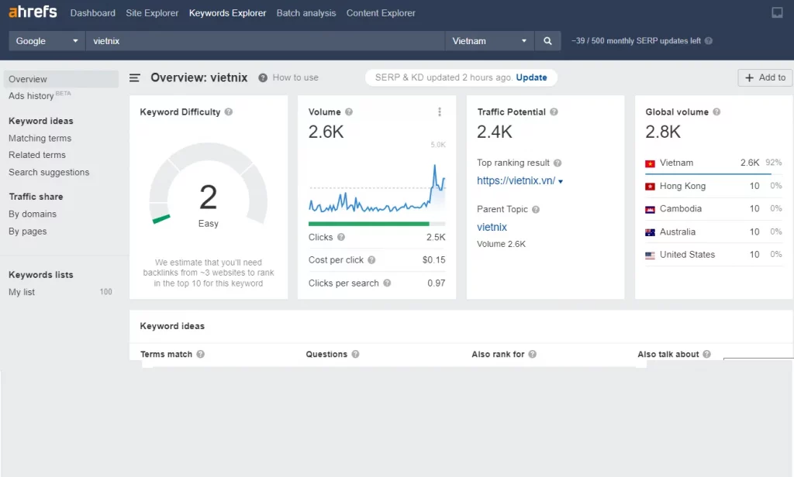This screenshot has height=477, width=794.
Task: Click Hong Kong volume value 10
Action: [754, 186]
